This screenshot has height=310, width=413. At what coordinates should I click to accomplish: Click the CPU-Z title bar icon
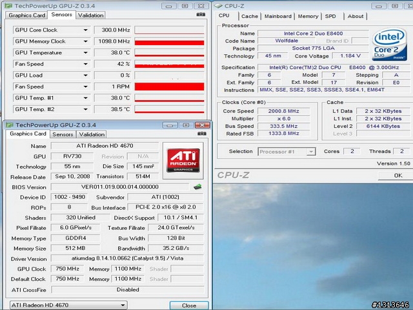[x=219, y=6]
